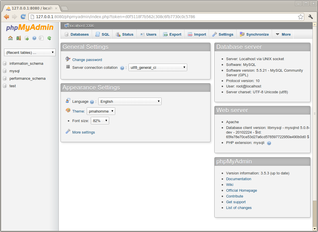Open documentation via the page icon
This screenshot has width=318, height=232.
tap(41, 38)
